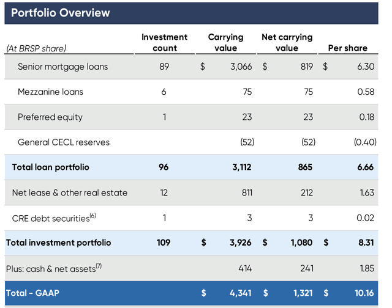Click the Portfolio Overview title
The image size is (392, 308).
click(61, 13)
